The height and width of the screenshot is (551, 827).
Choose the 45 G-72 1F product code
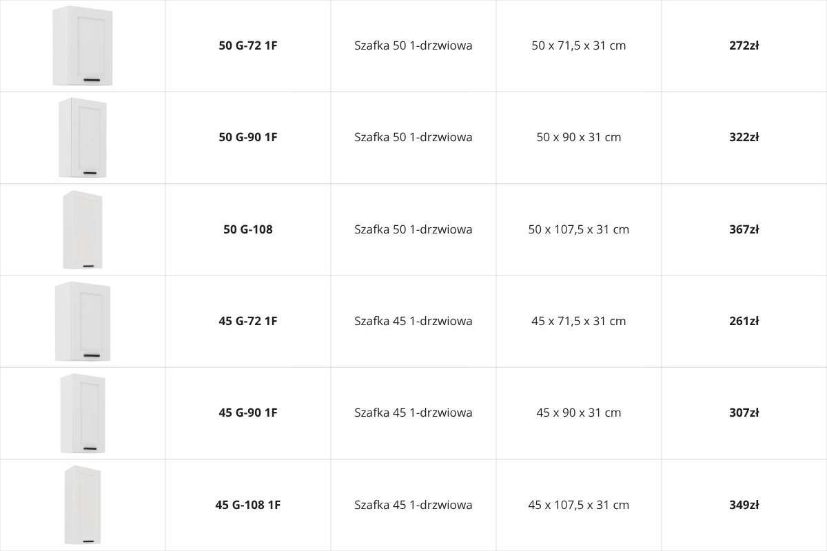pos(248,321)
